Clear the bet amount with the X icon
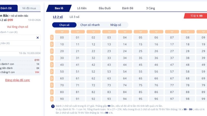The image size is (207, 116). coord(38,38)
